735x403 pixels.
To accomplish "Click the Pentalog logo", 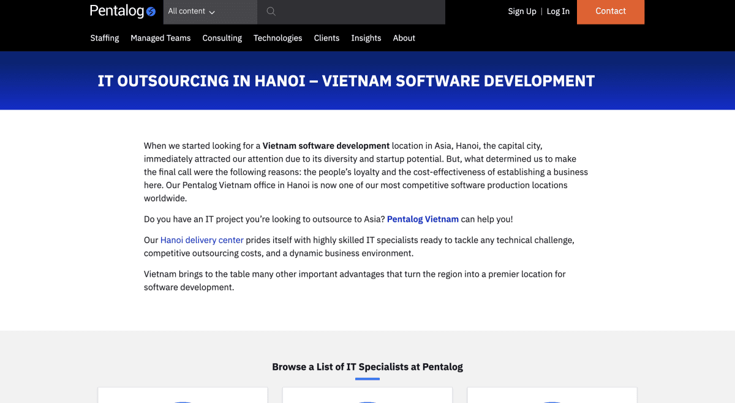I will 123,11.
